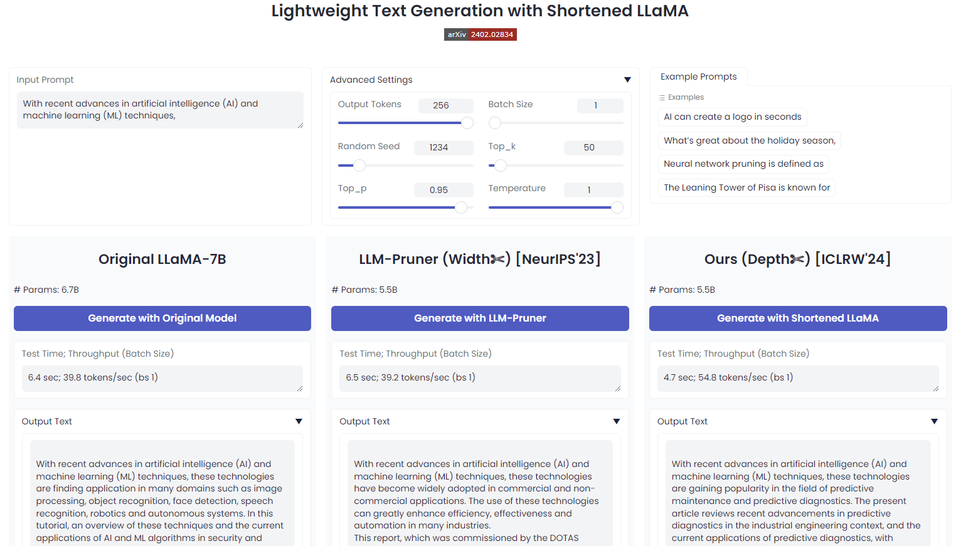Select the 'AI can create a logo in seconds' example
The width and height of the screenshot is (961, 546).
pyautogui.click(x=732, y=117)
